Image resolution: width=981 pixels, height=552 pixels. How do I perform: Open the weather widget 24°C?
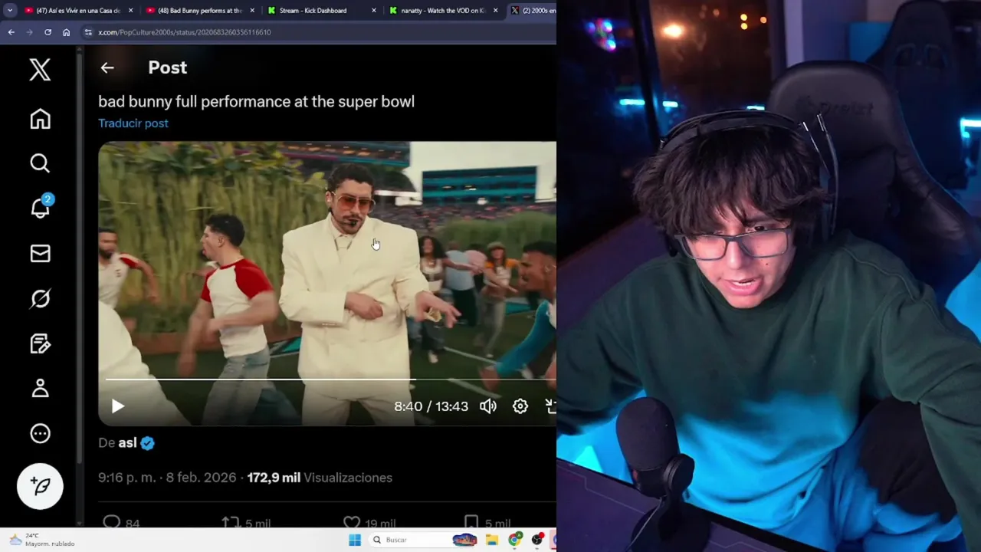[x=42, y=540]
